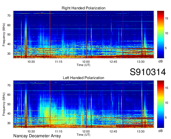The width and height of the screenshot is (171, 139).
Task: Click the right-handed polarization spectrogram
Action: [x=83, y=34]
